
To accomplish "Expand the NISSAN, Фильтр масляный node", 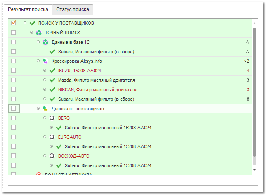I will [45, 90].
